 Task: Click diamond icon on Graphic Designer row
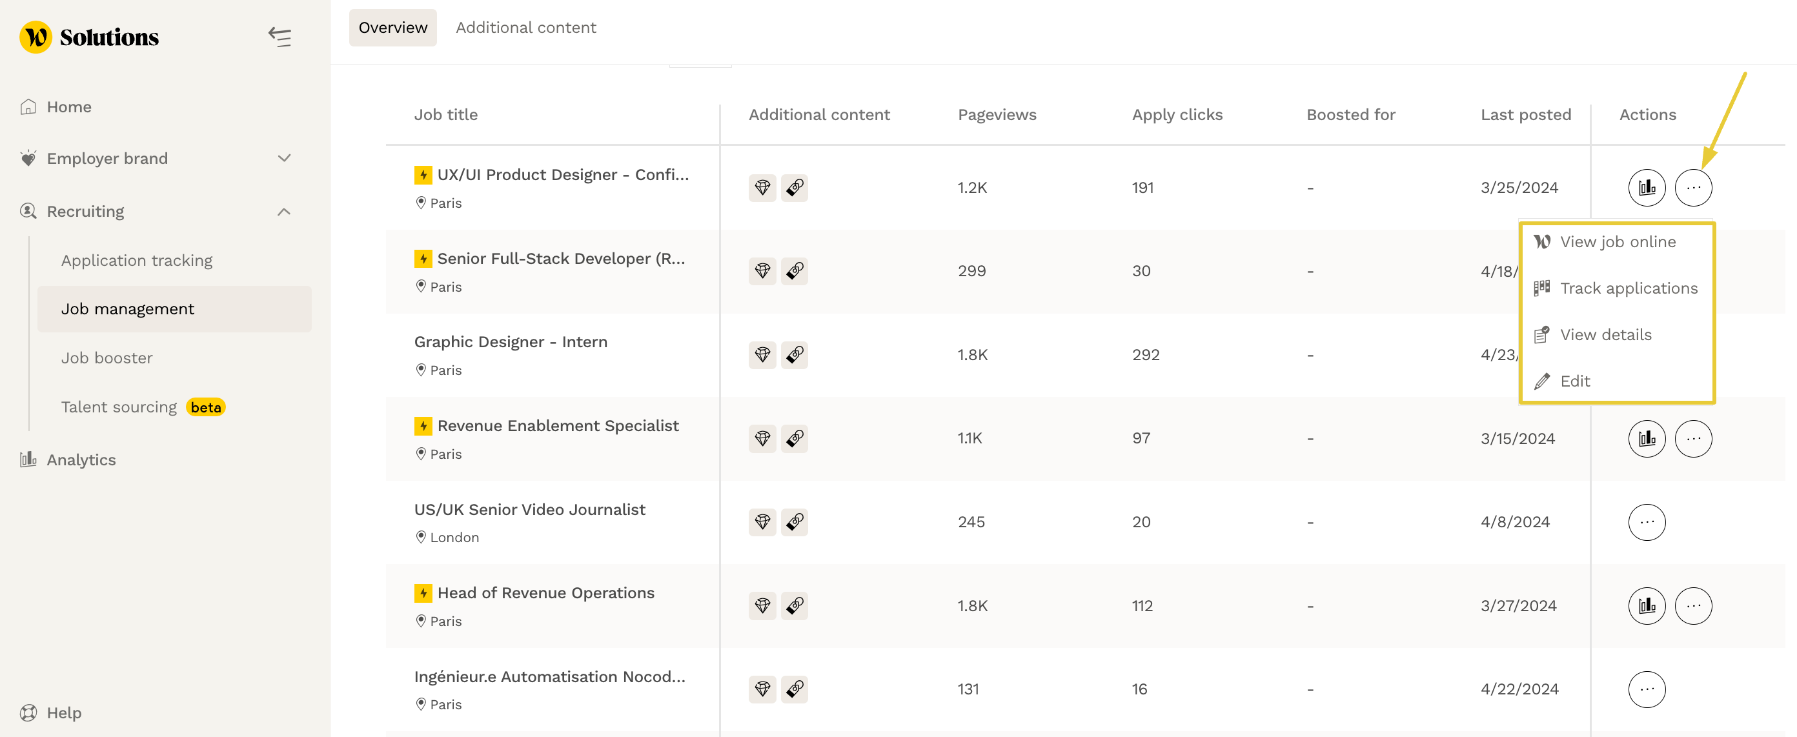click(x=762, y=355)
